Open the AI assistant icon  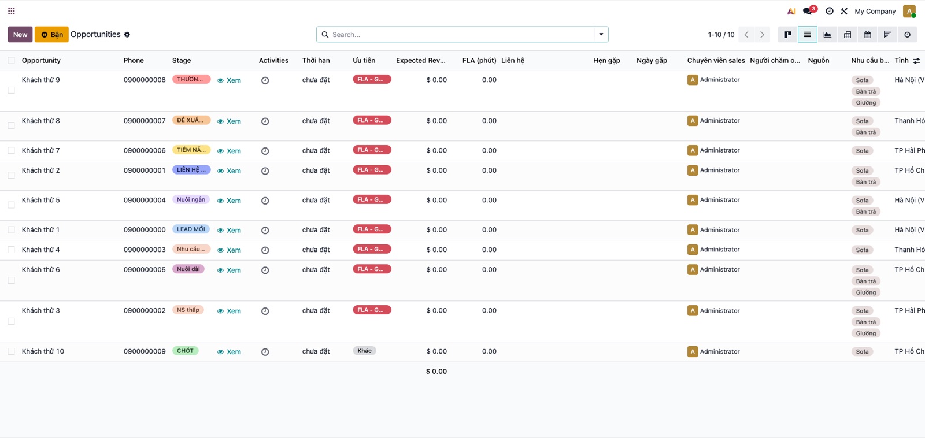tap(791, 11)
